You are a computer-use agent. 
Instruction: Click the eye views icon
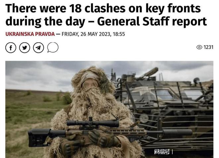pos(199,47)
